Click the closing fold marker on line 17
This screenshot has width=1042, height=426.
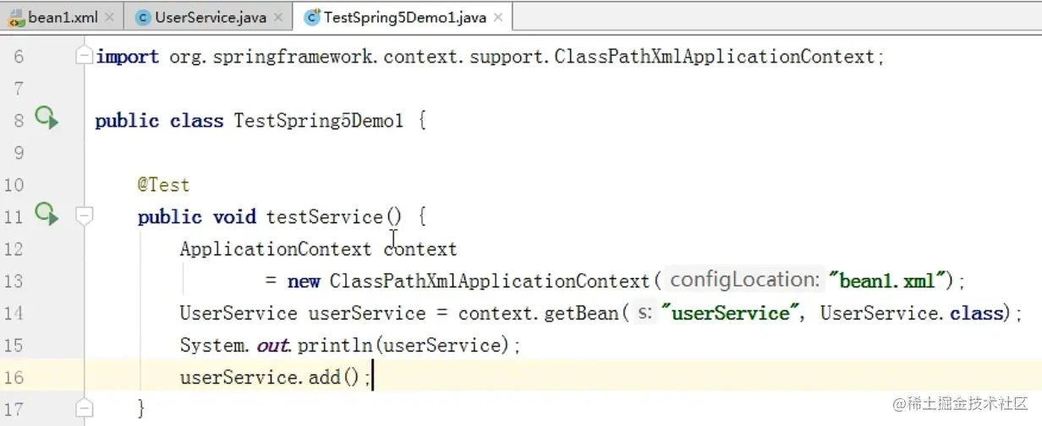pos(84,409)
